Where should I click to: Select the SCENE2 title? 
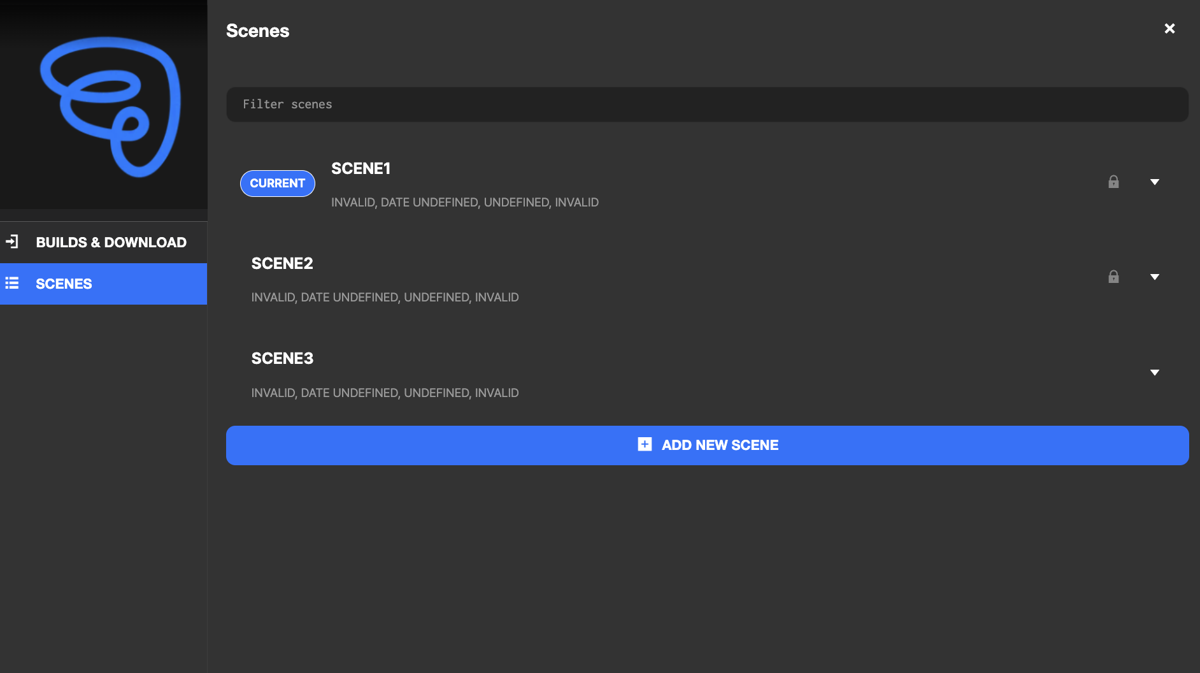point(282,264)
